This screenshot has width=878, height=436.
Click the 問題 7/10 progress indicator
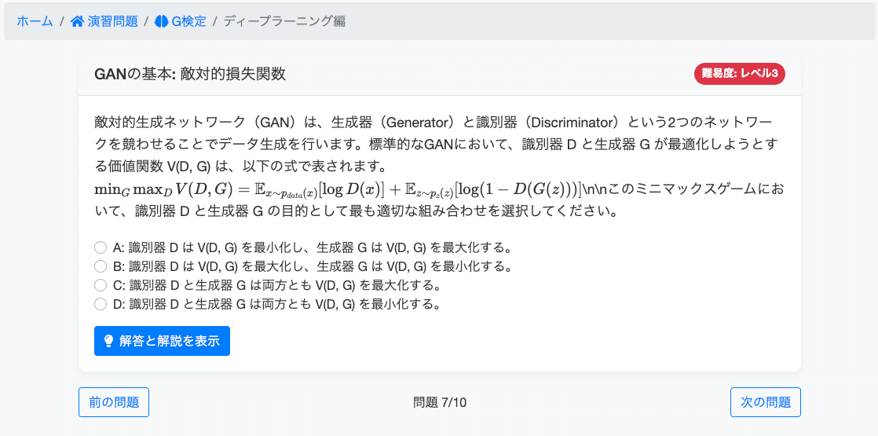[440, 401]
